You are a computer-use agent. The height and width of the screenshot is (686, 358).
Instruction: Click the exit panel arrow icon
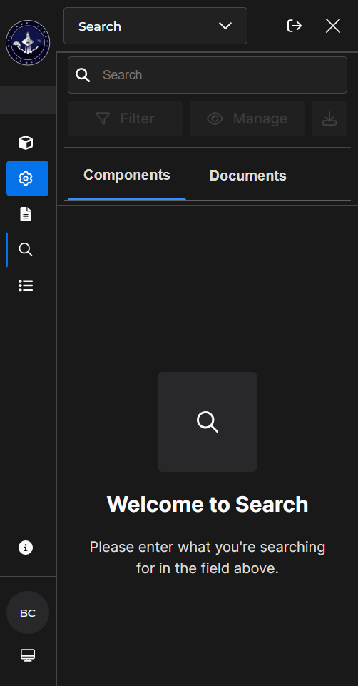(x=295, y=26)
